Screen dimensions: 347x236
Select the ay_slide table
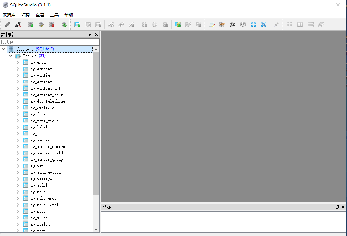click(39, 218)
